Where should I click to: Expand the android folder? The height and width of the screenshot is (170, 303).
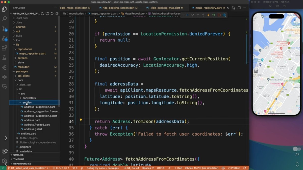pos(34,27)
